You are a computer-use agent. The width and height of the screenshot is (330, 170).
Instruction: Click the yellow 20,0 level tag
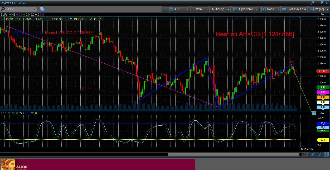[323, 140]
